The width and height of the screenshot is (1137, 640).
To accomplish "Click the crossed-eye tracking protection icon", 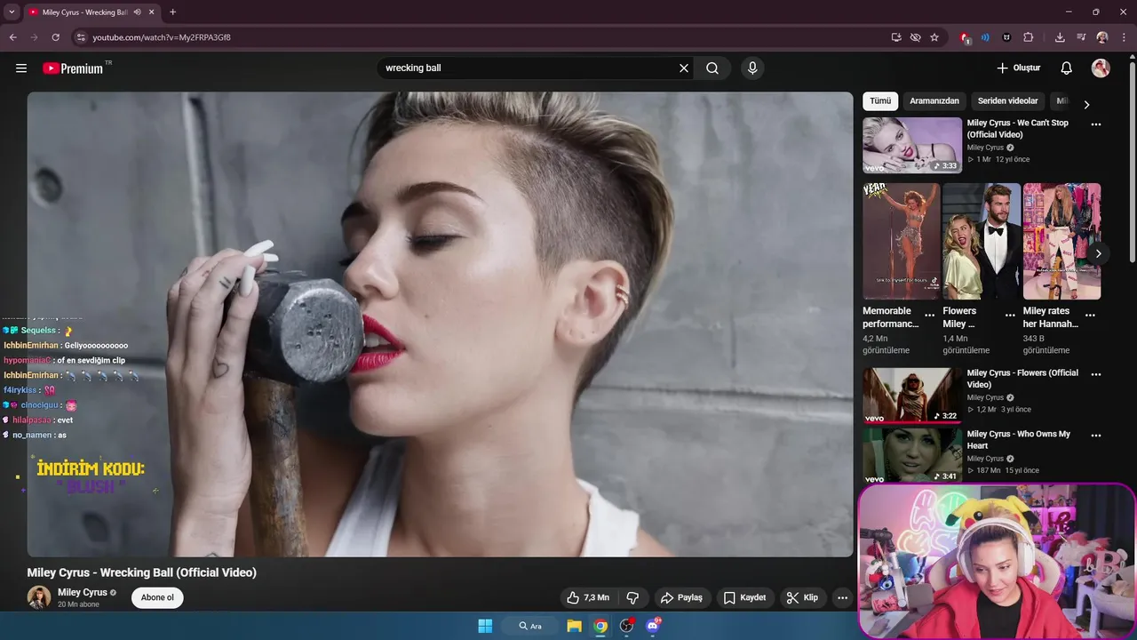I will pyautogui.click(x=915, y=37).
